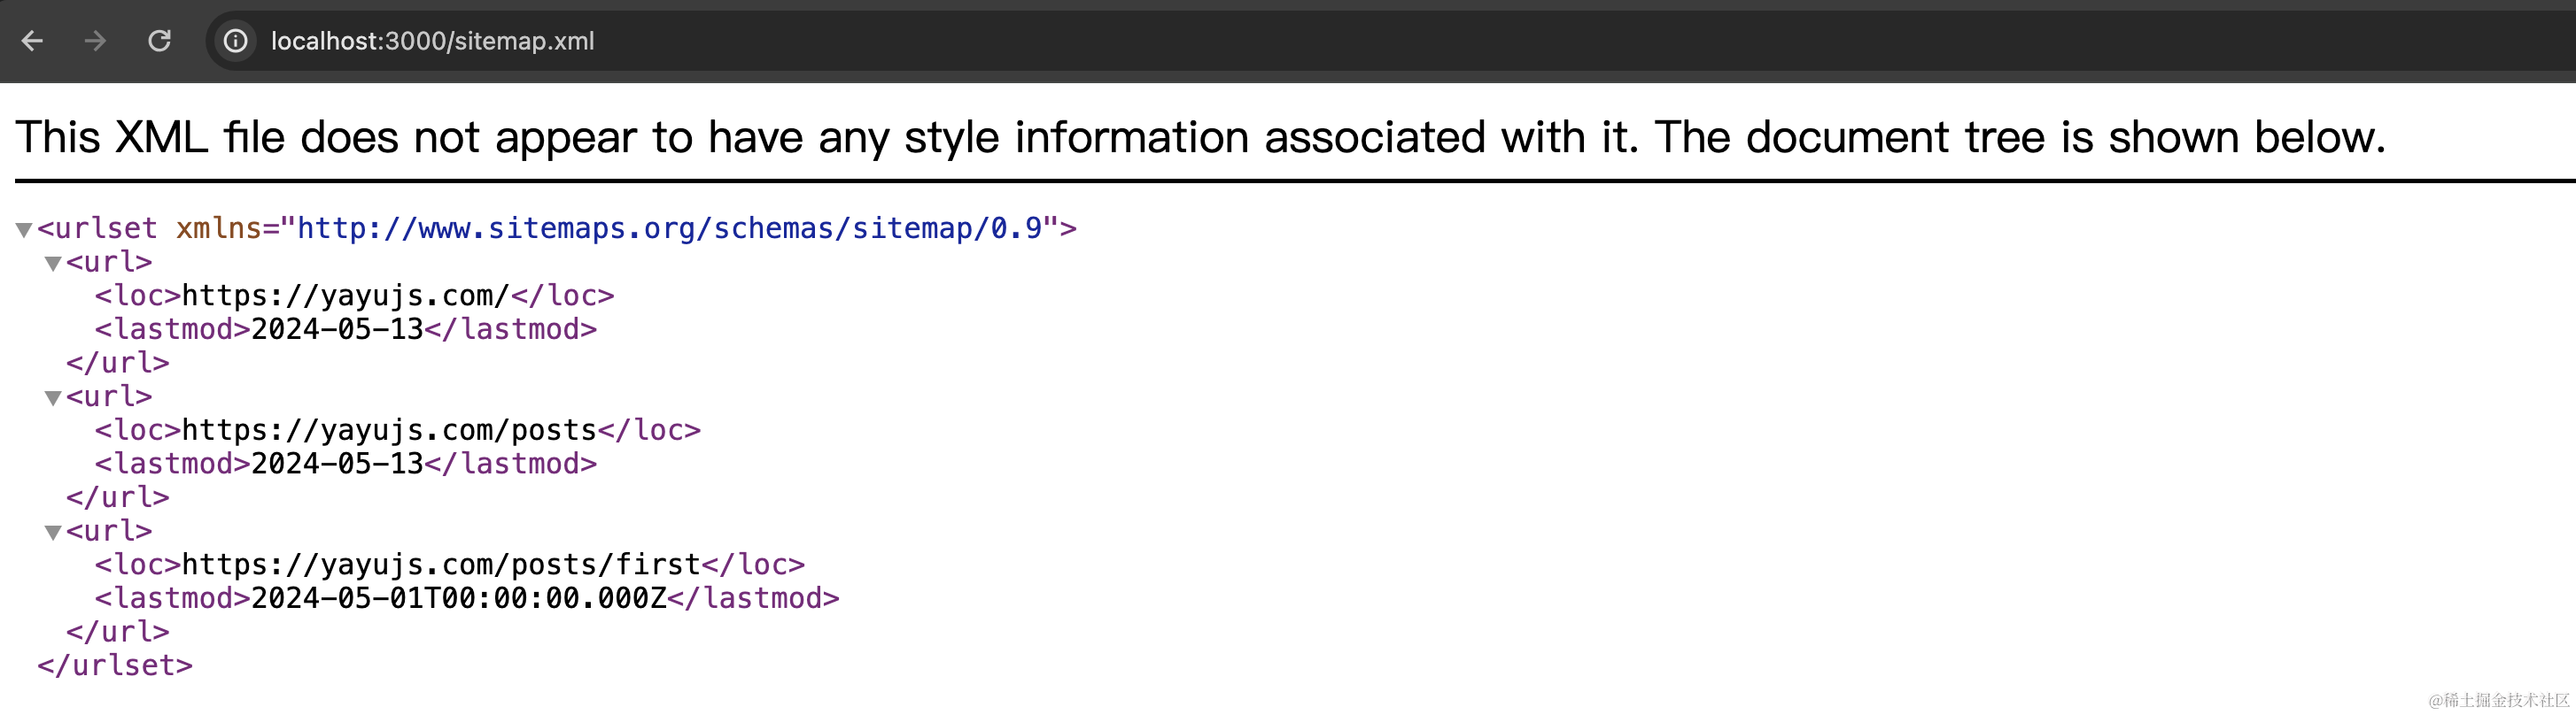
Task: Click the browser forward arrow
Action: pos(95,41)
